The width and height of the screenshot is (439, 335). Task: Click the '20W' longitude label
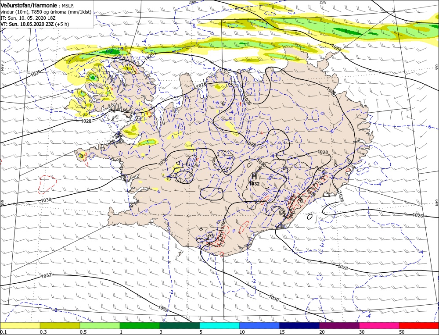click(x=192, y=2)
